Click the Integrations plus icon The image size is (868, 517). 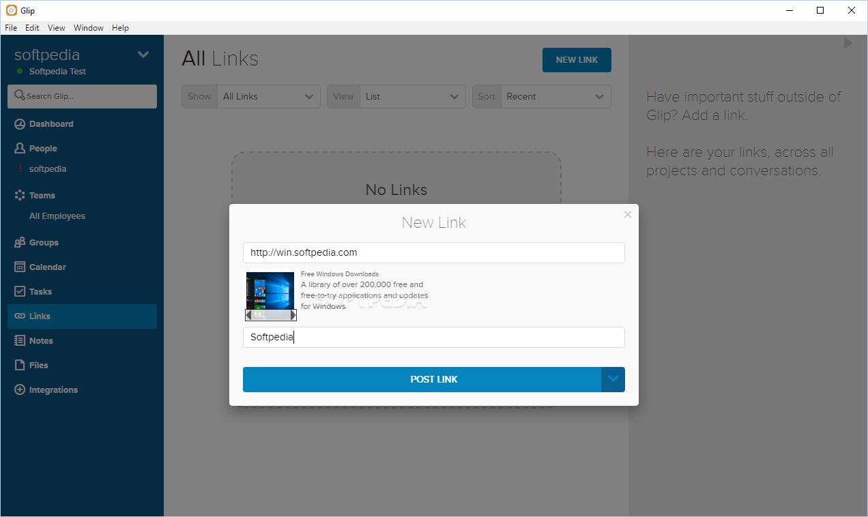[20, 389]
